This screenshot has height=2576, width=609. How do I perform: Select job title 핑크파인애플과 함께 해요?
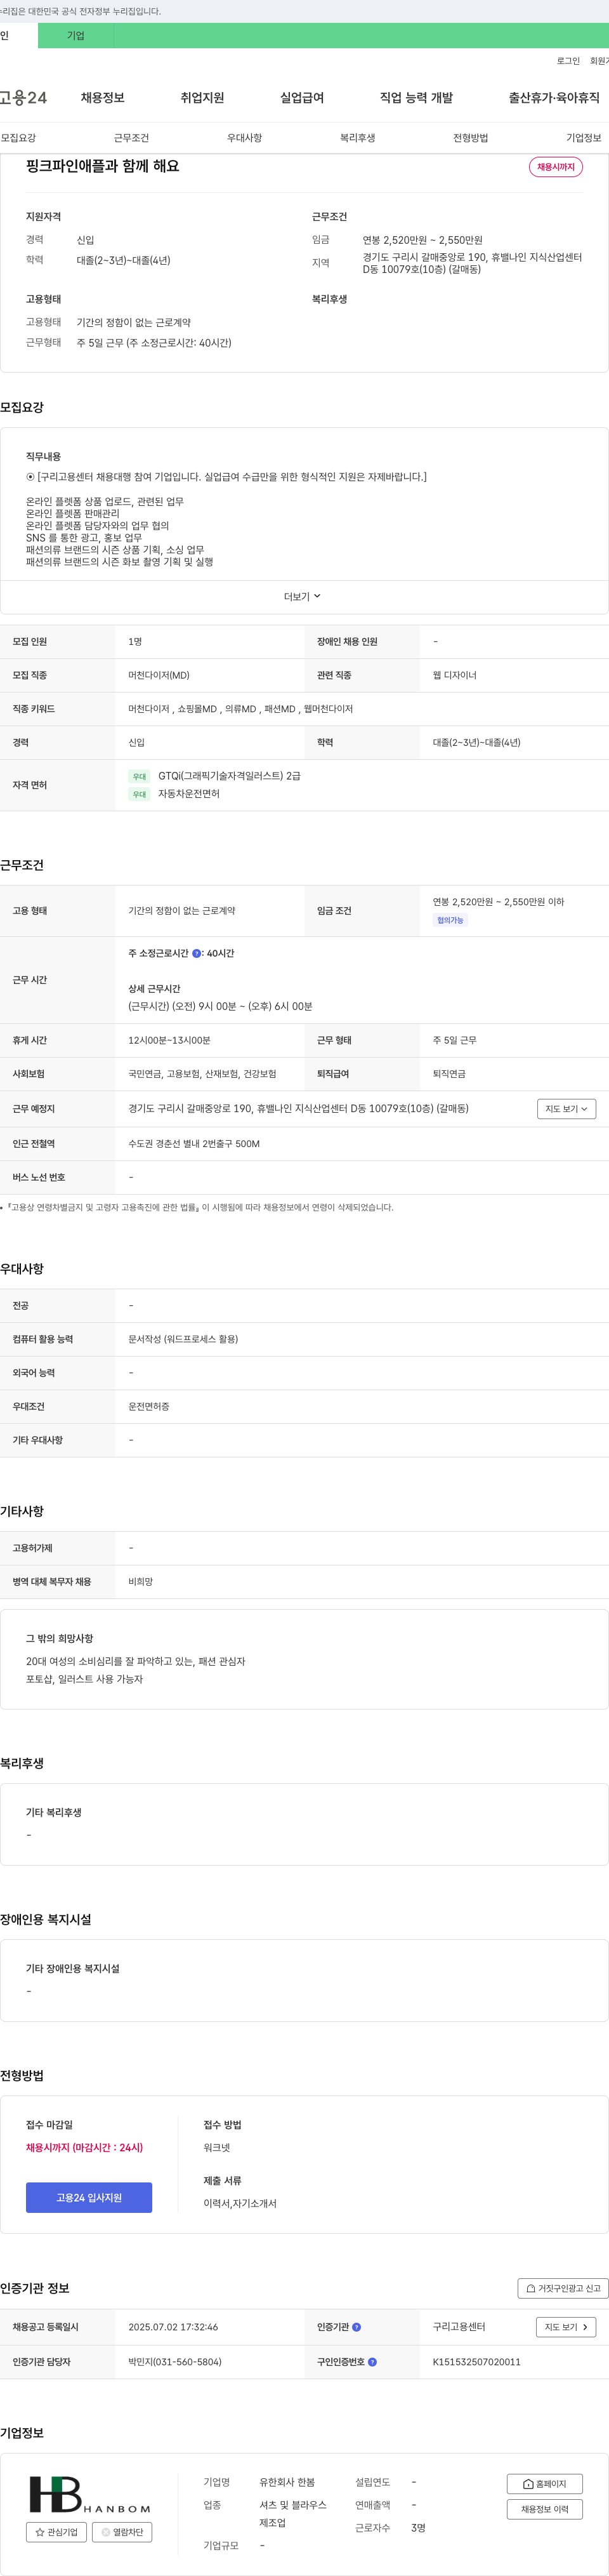click(x=103, y=166)
